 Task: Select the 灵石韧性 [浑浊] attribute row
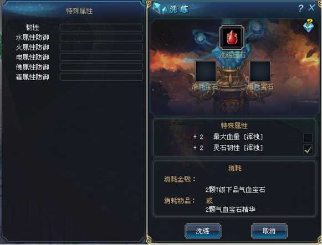(228, 148)
